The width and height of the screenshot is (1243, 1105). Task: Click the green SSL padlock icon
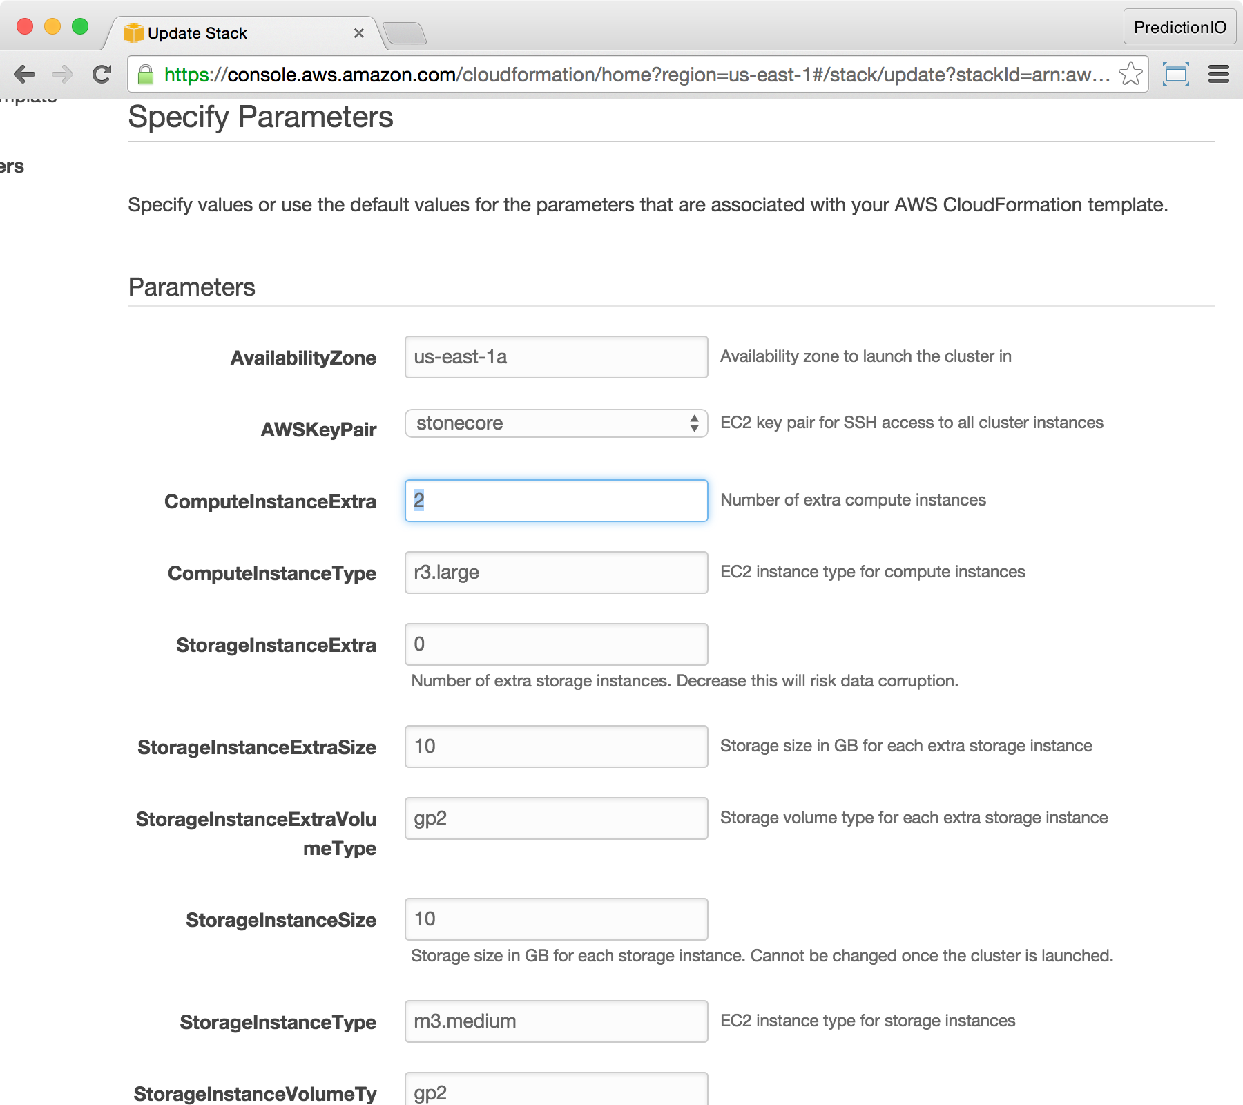pos(146,75)
